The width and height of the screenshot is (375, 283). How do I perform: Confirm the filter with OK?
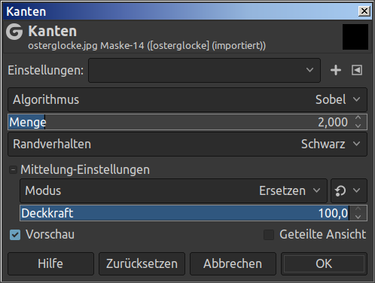coord(324,263)
